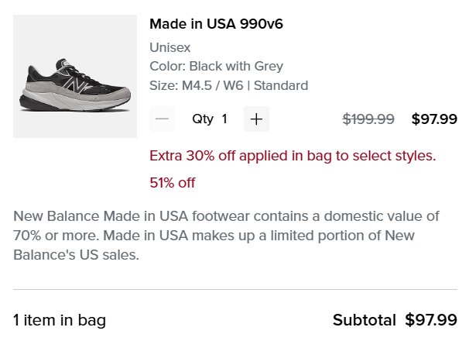Click the Extra 30% off promo message
The height and width of the screenshot is (341, 476).
(293, 156)
